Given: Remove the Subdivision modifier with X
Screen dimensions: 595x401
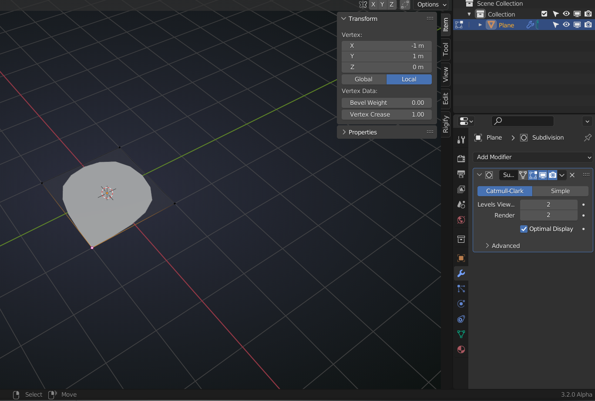Looking at the screenshot, I should point(572,175).
